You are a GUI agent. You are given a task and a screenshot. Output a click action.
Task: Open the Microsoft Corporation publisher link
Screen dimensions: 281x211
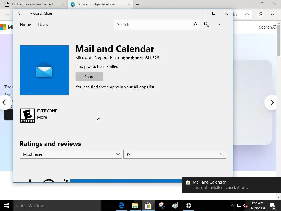click(x=95, y=58)
